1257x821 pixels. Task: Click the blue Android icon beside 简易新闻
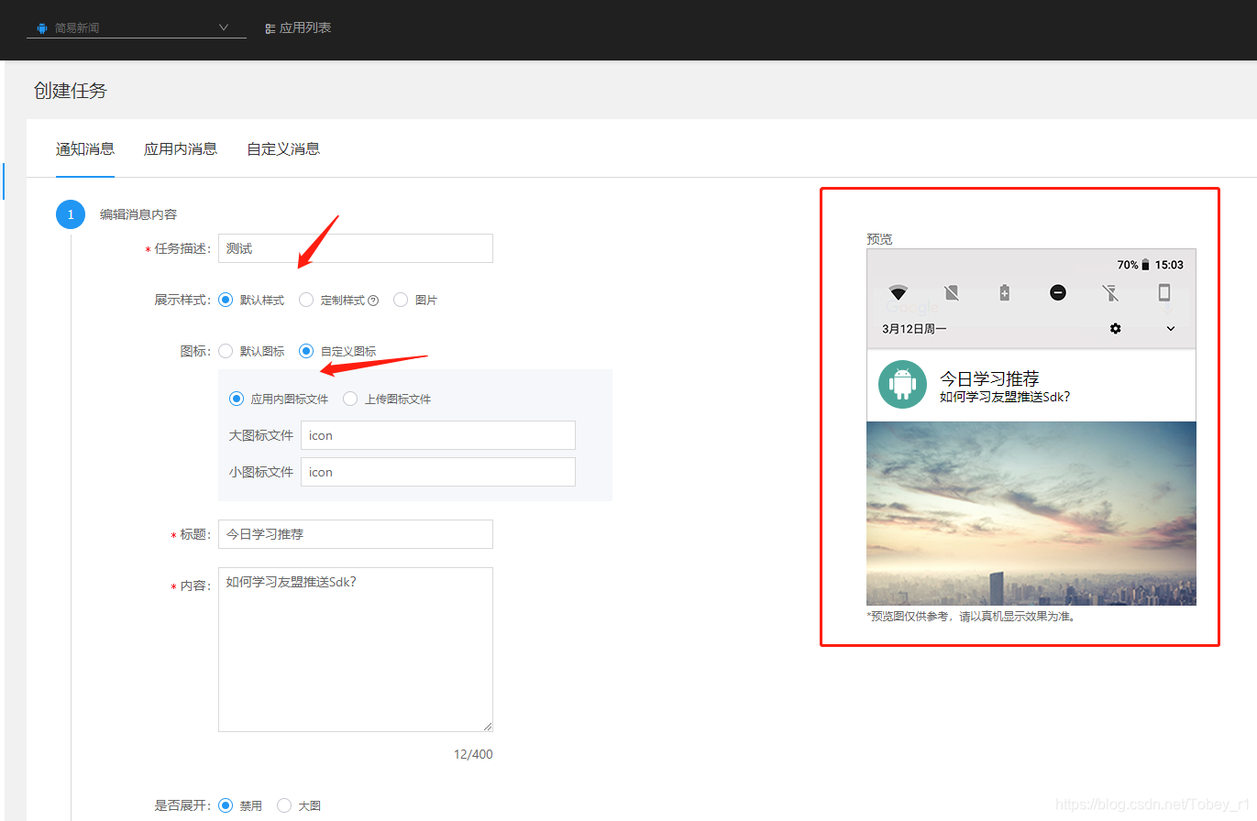pos(41,27)
